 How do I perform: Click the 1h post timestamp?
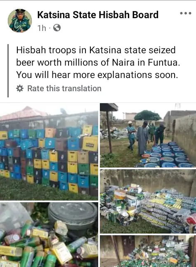point(42,28)
